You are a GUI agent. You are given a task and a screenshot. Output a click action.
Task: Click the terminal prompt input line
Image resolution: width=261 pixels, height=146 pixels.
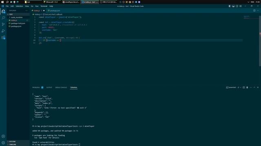(x=56, y=144)
